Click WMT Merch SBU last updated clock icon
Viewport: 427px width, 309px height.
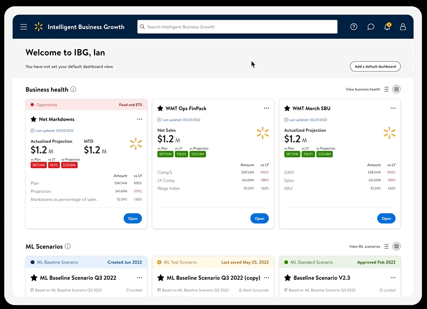pyautogui.click(x=286, y=120)
